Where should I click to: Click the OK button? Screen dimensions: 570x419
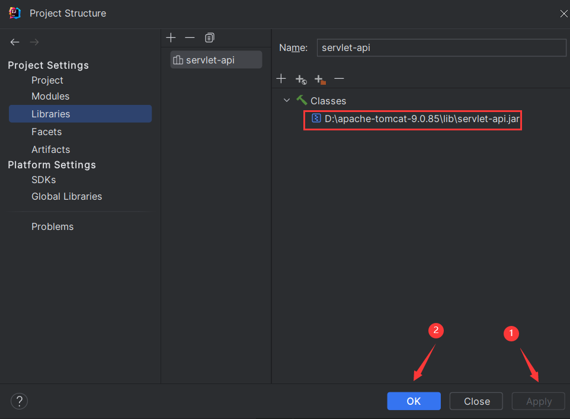click(x=414, y=401)
